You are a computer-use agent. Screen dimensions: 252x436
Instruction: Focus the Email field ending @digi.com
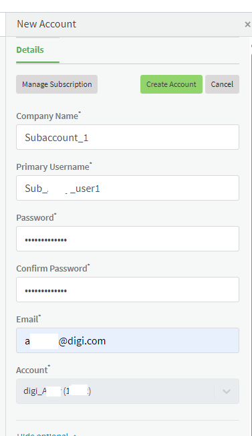128,340
